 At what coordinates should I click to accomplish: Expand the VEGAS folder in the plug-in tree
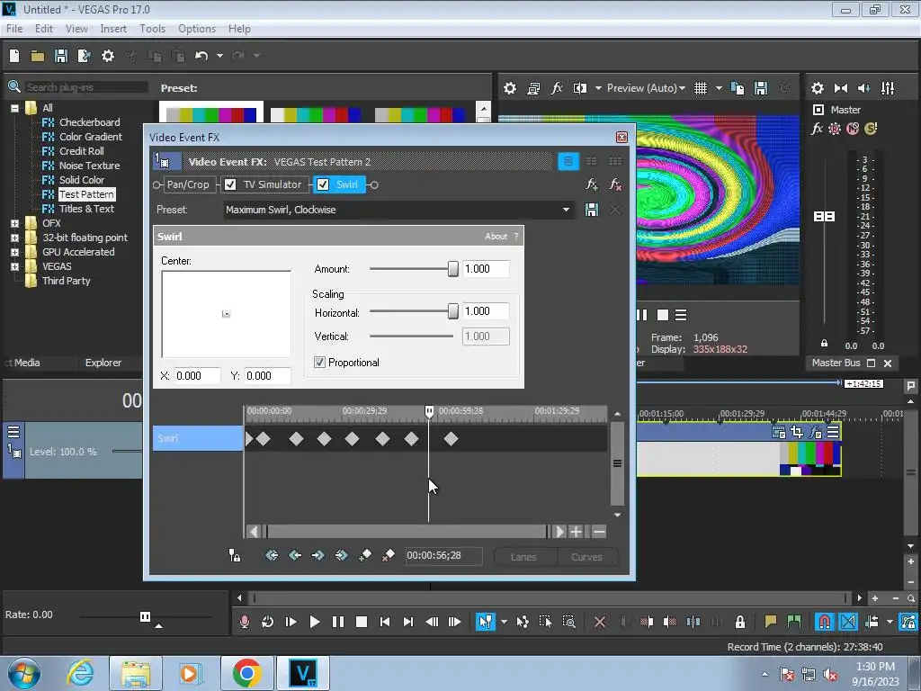point(14,266)
